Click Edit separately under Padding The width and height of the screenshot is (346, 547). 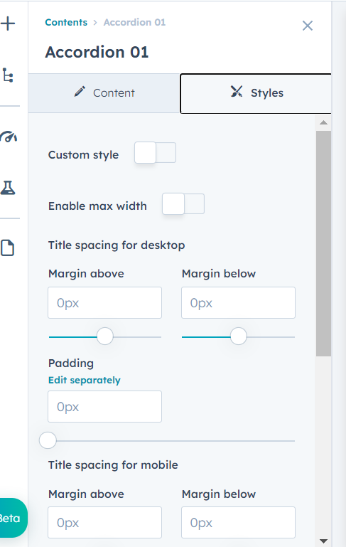click(x=85, y=380)
